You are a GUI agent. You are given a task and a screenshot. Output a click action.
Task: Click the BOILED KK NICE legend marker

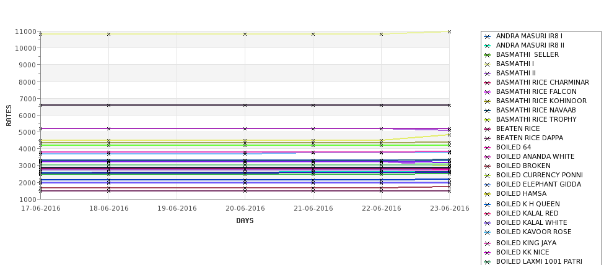(488, 253)
